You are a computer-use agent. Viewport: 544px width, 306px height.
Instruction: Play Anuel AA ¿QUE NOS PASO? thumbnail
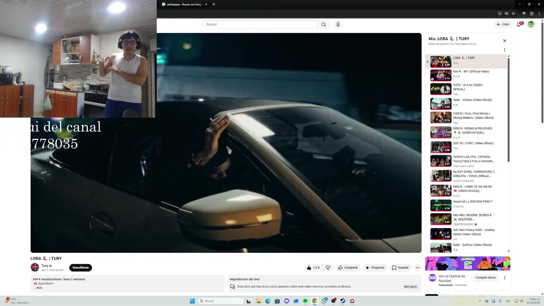[x=441, y=205]
